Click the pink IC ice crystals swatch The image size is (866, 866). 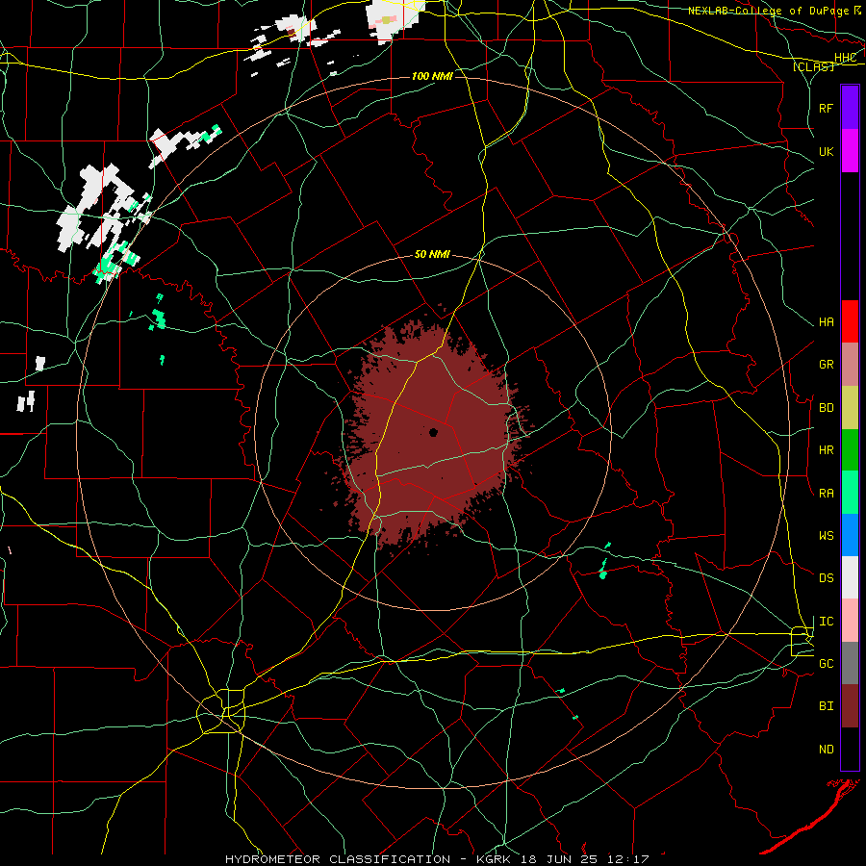pos(850,621)
